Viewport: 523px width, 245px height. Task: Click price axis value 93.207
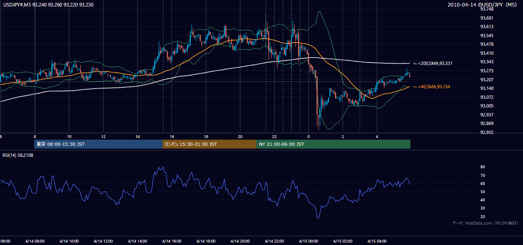click(x=487, y=80)
